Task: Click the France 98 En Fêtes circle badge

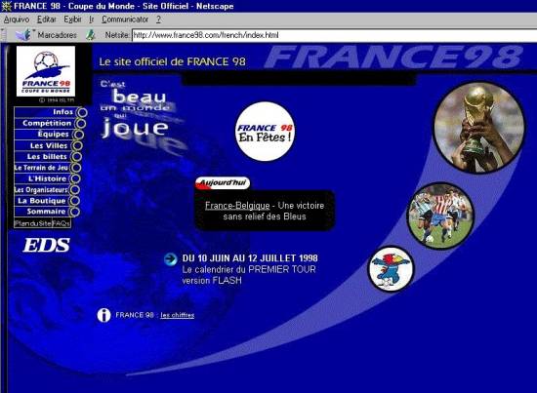Action: coord(265,132)
